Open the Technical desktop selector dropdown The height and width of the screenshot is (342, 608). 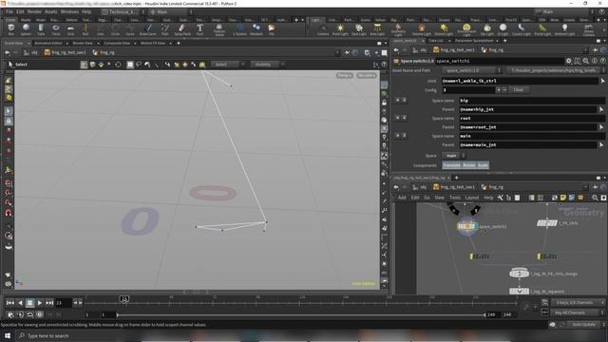[x=123, y=12]
